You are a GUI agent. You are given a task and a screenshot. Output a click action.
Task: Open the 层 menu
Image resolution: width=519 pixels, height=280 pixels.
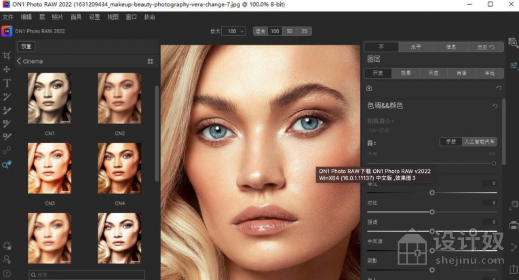pos(42,17)
